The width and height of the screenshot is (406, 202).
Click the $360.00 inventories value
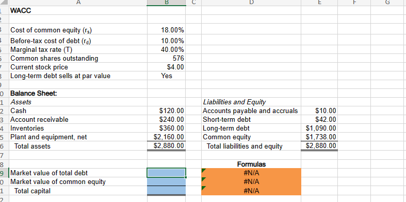[167, 128]
